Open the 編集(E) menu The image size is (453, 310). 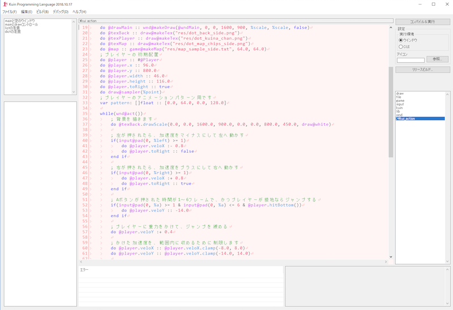click(x=27, y=12)
